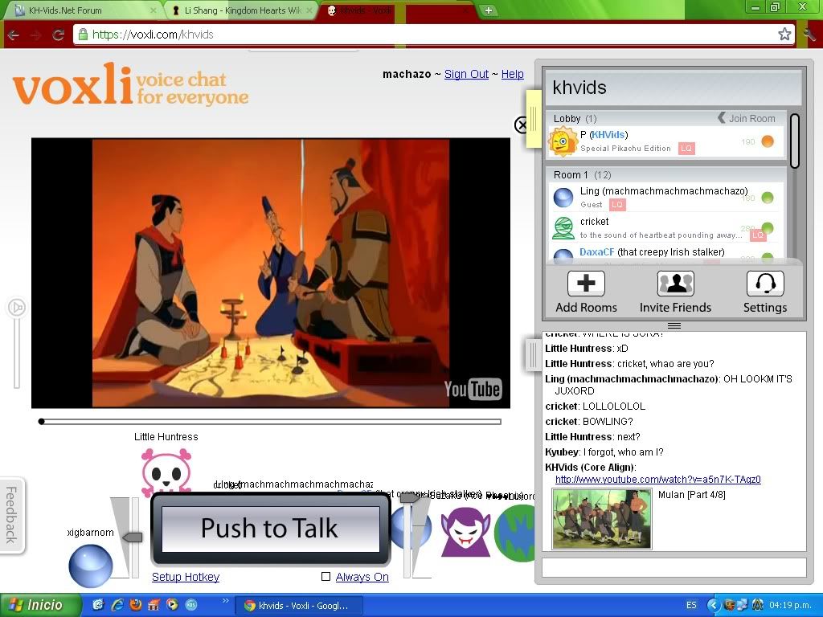Click the panel divider grip above chat
Screen dimensions: 823x617
[674, 326]
